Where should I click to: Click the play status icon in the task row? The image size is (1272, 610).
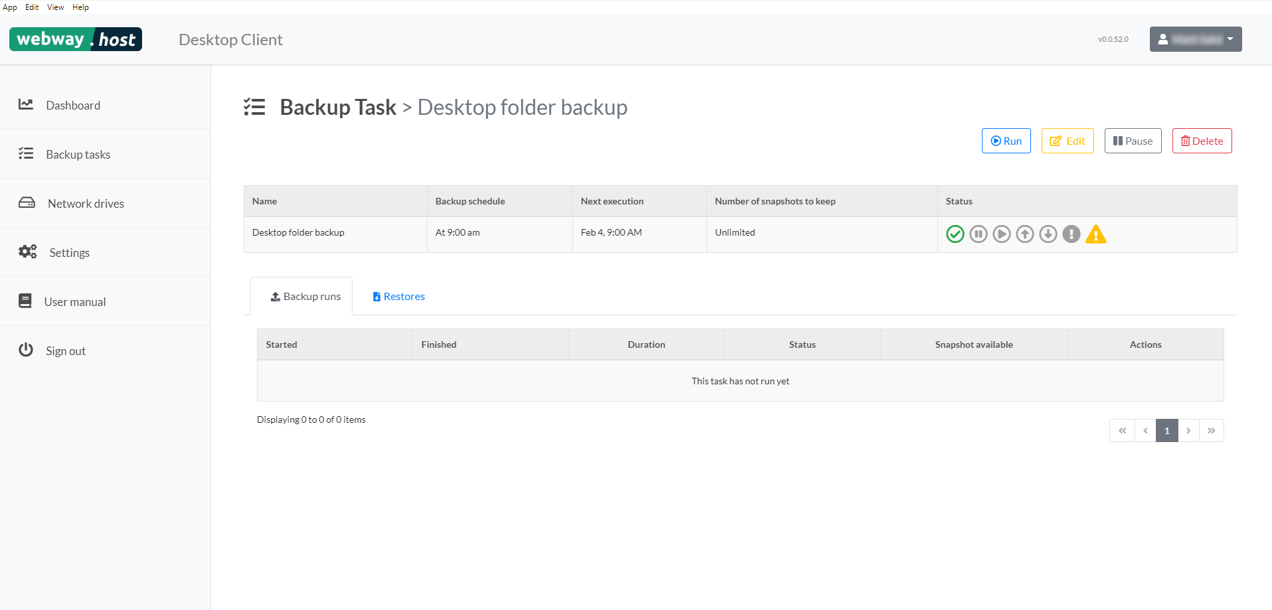click(x=1001, y=234)
